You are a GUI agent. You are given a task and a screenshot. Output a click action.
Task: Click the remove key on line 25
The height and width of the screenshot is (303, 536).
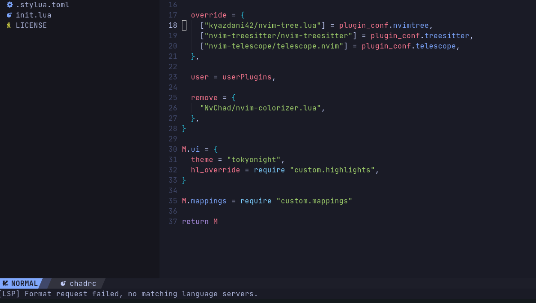tap(204, 98)
